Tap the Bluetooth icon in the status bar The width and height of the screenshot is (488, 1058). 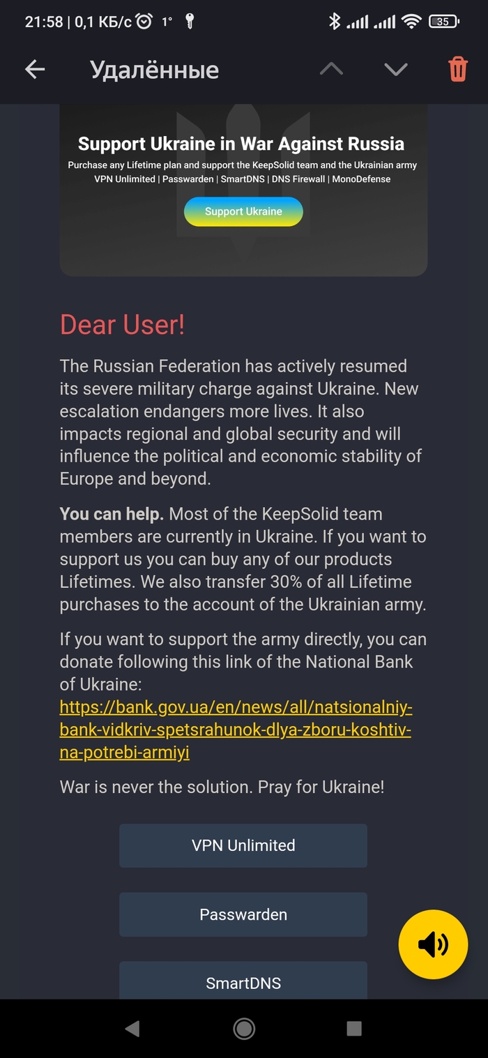(335, 22)
